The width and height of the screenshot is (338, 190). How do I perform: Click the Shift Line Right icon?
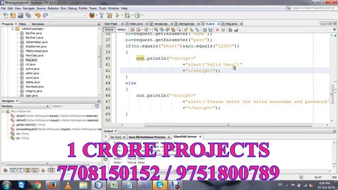click(210, 30)
